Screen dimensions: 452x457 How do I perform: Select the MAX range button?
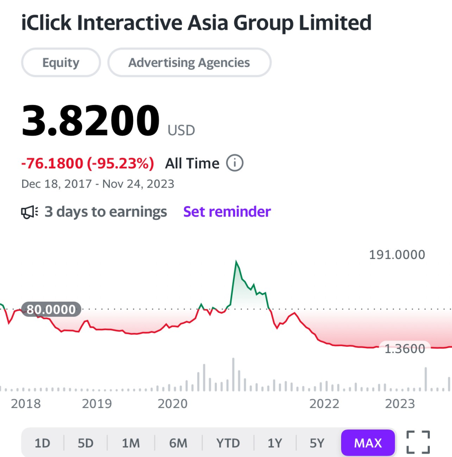click(x=368, y=443)
